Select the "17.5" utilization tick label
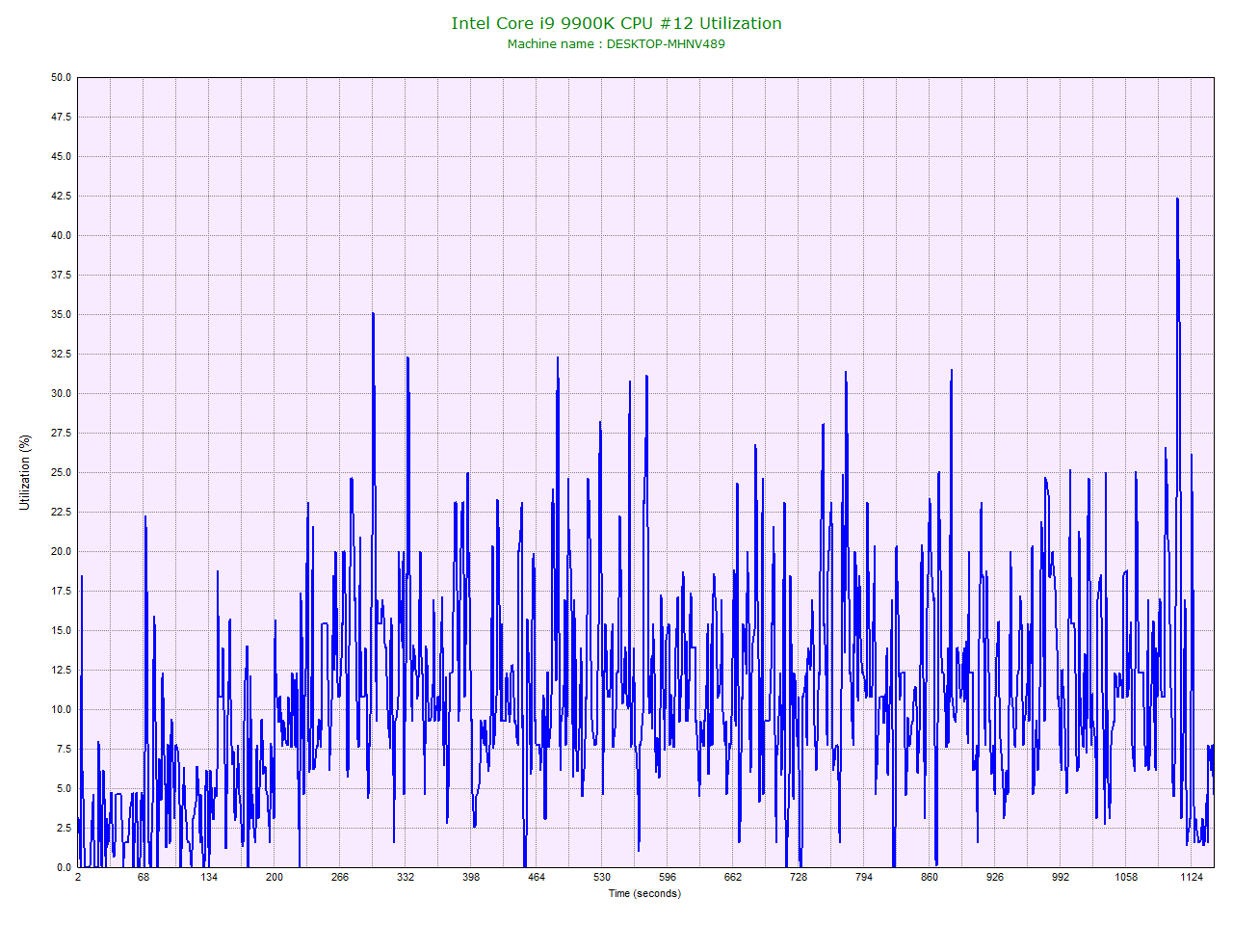 coord(62,591)
